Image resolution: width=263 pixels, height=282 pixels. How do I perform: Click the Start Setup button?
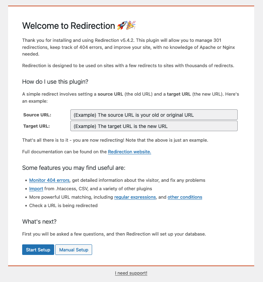(38, 250)
